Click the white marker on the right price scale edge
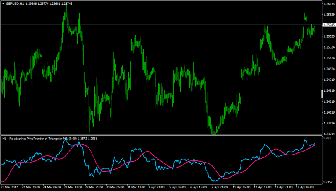 [322, 94]
